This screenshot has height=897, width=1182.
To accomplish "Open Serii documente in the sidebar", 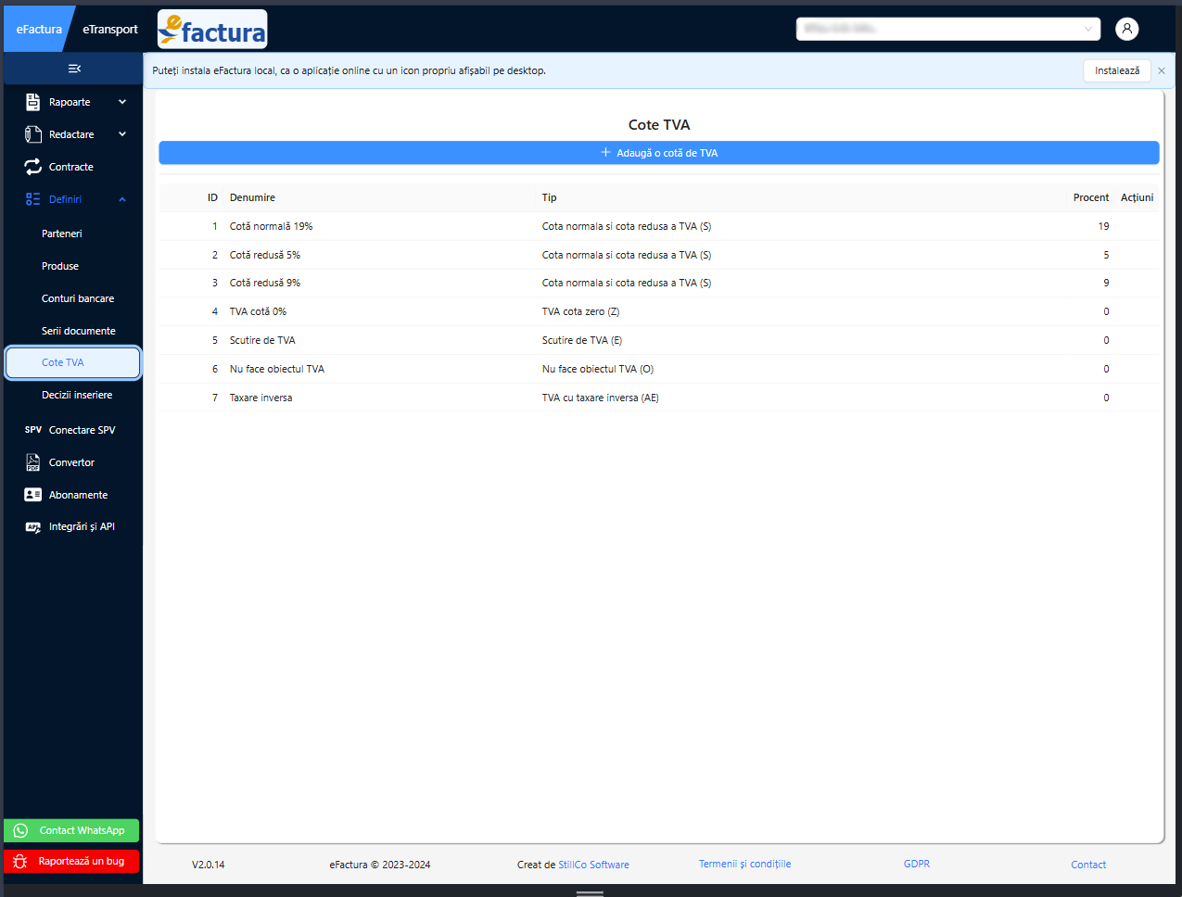I will tap(79, 331).
